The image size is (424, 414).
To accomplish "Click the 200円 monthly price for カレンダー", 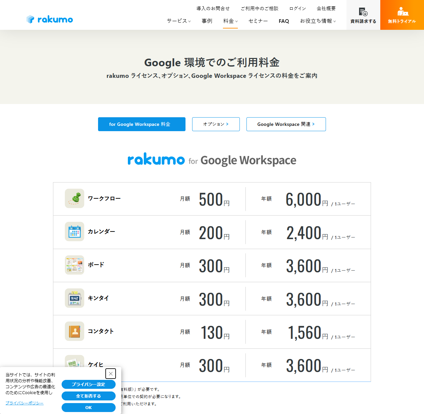I will click(x=214, y=233).
